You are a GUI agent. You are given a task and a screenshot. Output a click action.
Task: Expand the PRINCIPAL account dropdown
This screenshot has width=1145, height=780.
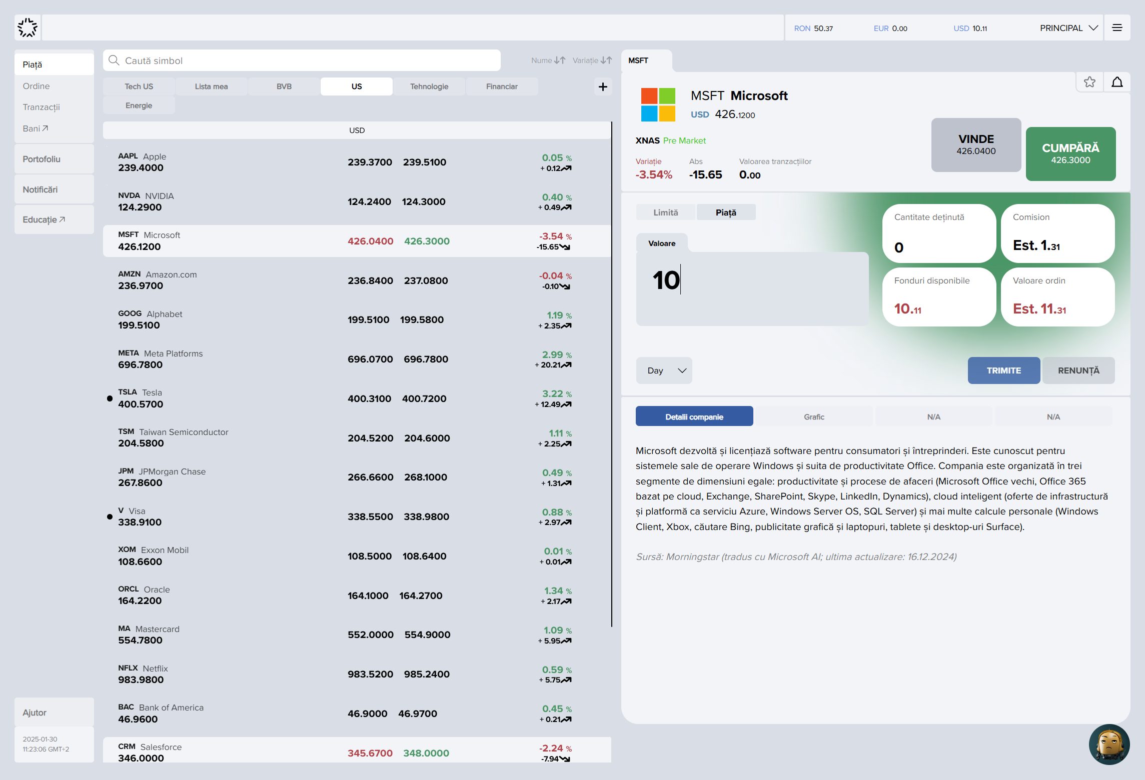click(1068, 28)
